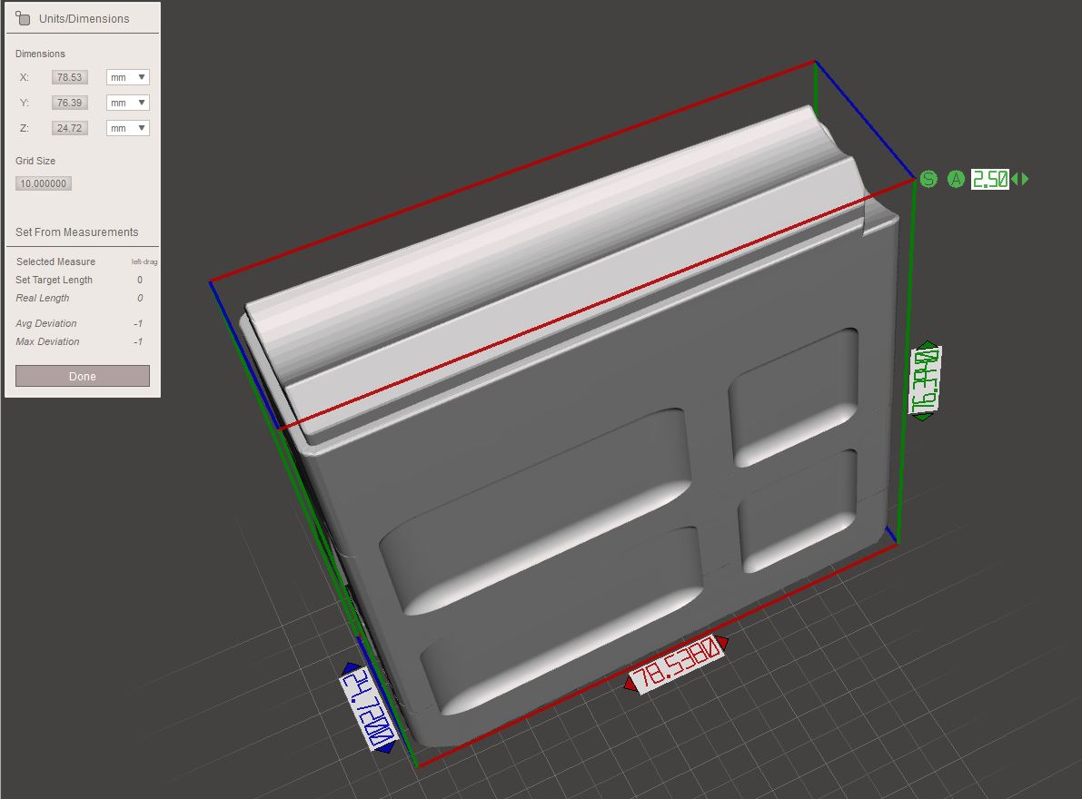
Task: Click the Units/Dimensions panel header icon
Action: point(24,17)
